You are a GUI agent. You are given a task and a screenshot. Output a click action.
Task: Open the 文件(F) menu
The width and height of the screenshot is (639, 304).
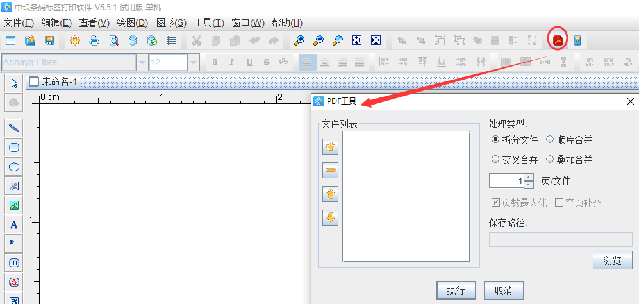tap(19, 23)
